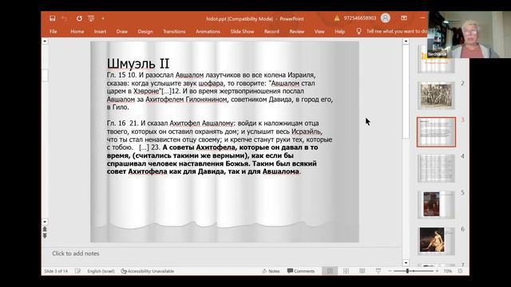Click the Redo/Repeat circular arrow icon
Image resolution: width=511 pixels, height=287 pixels.
(x=79, y=18)
